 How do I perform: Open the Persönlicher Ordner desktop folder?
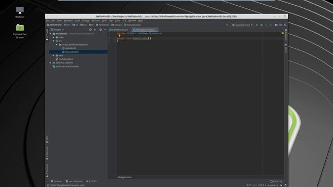pos(20,31)
